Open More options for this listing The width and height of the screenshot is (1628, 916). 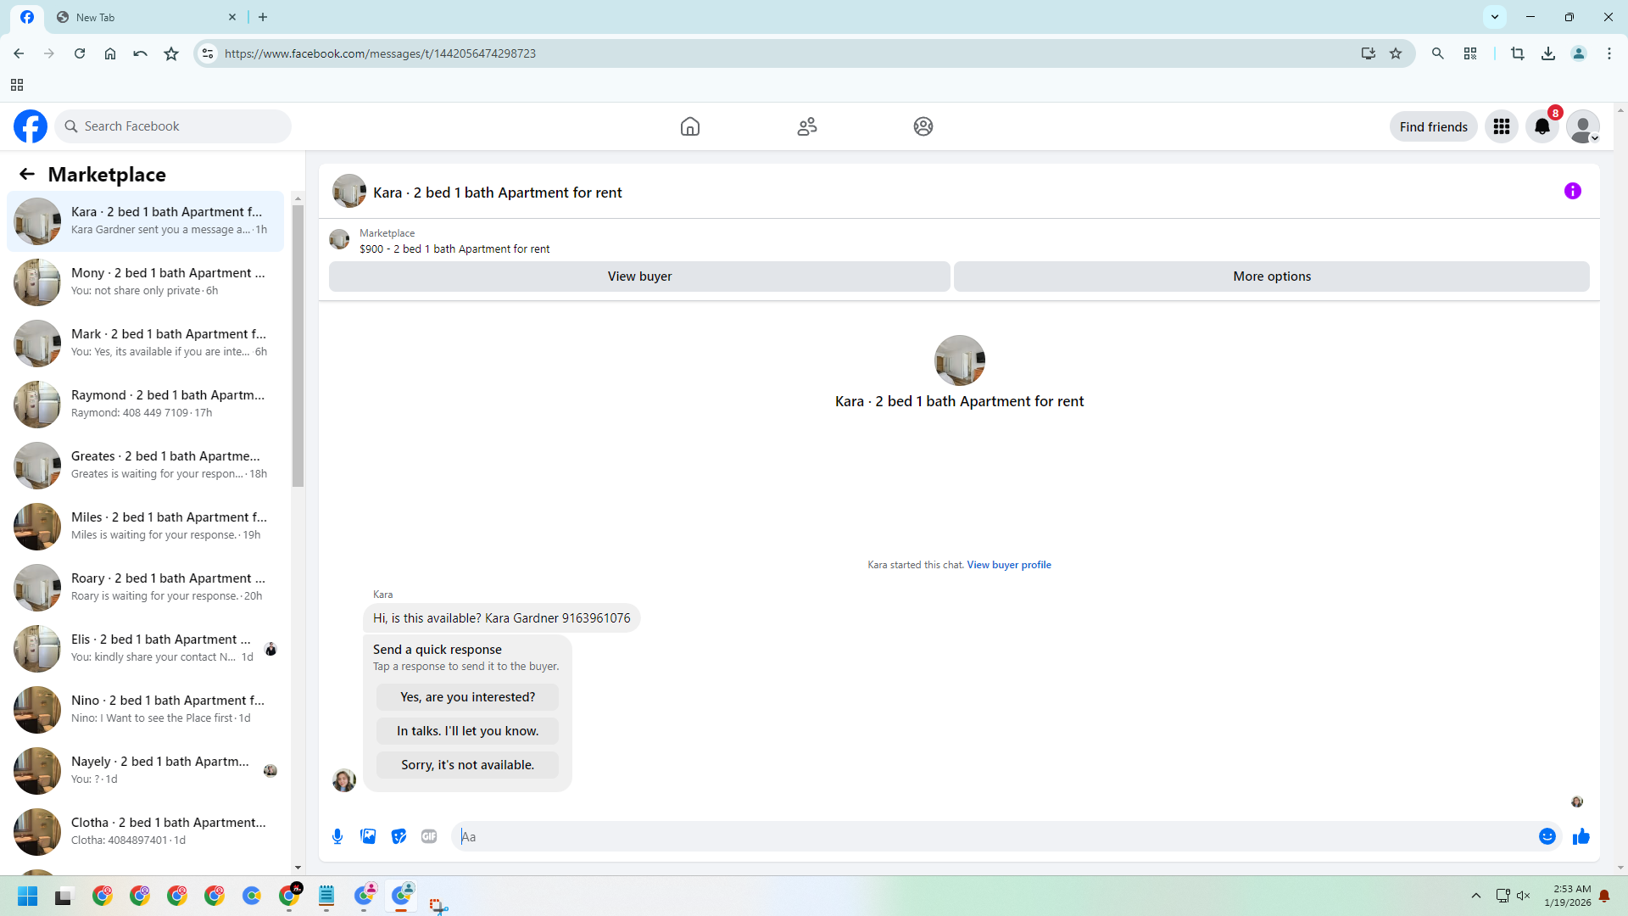click(1272, 276)
